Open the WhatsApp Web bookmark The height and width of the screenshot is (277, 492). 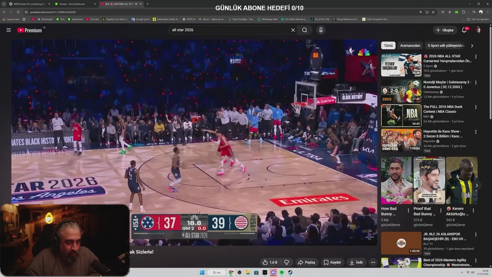[x=268, y=19]
